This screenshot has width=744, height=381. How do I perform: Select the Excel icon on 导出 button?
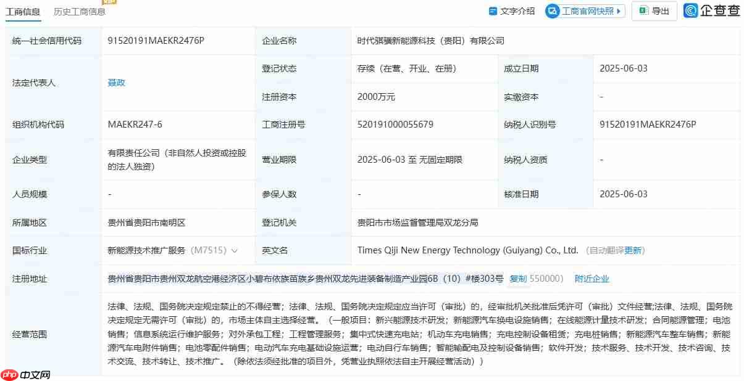point(643,11)
